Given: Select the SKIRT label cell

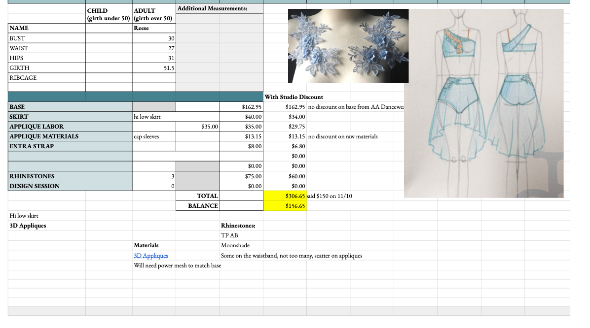Looking at the screenshot, I should click(x=70, y=116).
